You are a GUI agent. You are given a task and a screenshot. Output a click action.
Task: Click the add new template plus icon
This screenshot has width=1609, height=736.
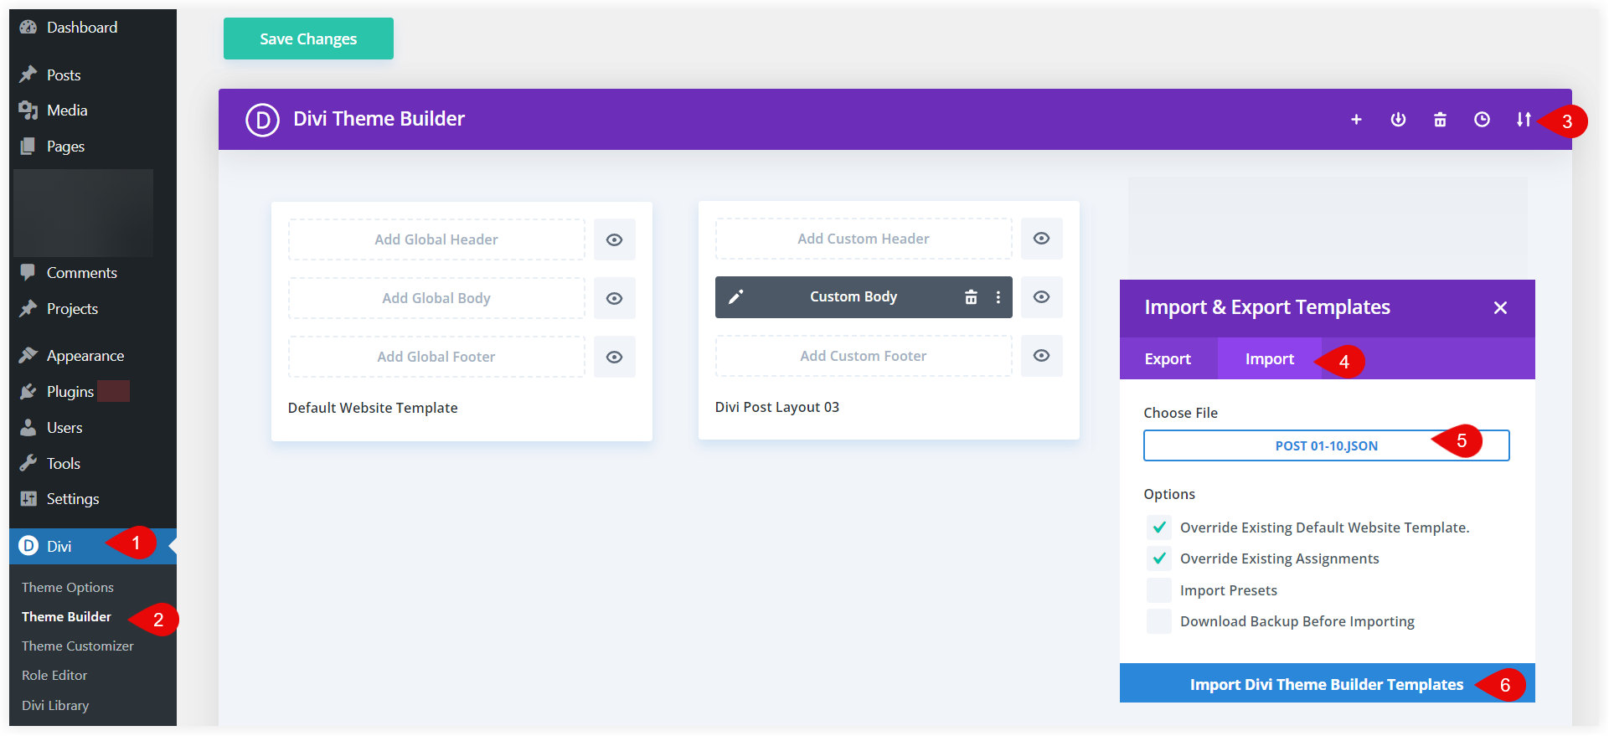point(1356,120)
